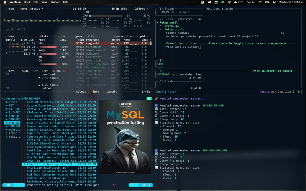
Task: Click the SAN-GO folder icon
Action: [x=7, y=116]
